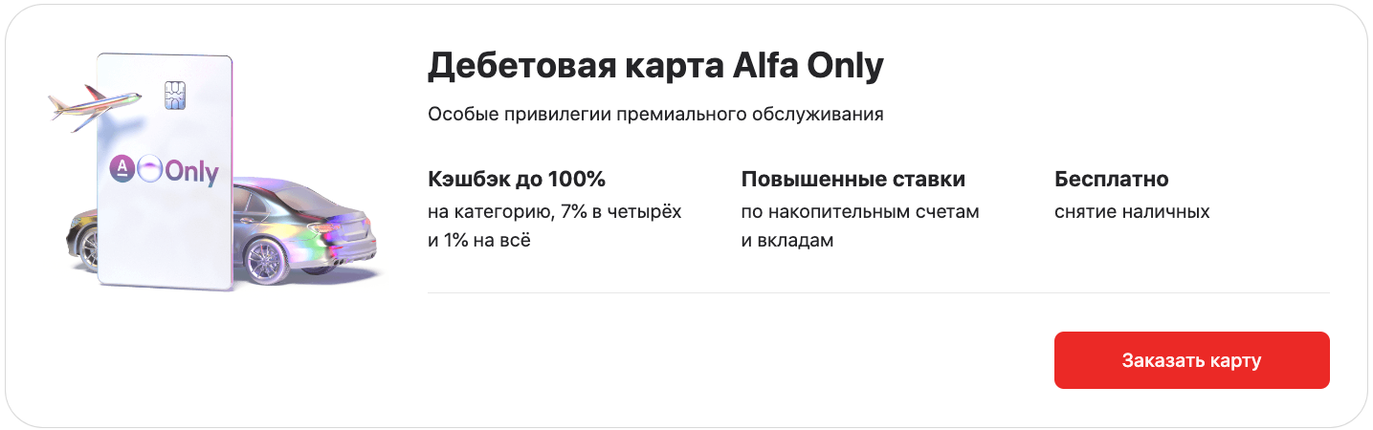Image resolution: width=1373 pixels, height=430 pixels.
Task: Click the Повышенные ставки feature title
Action: (853, 180)
